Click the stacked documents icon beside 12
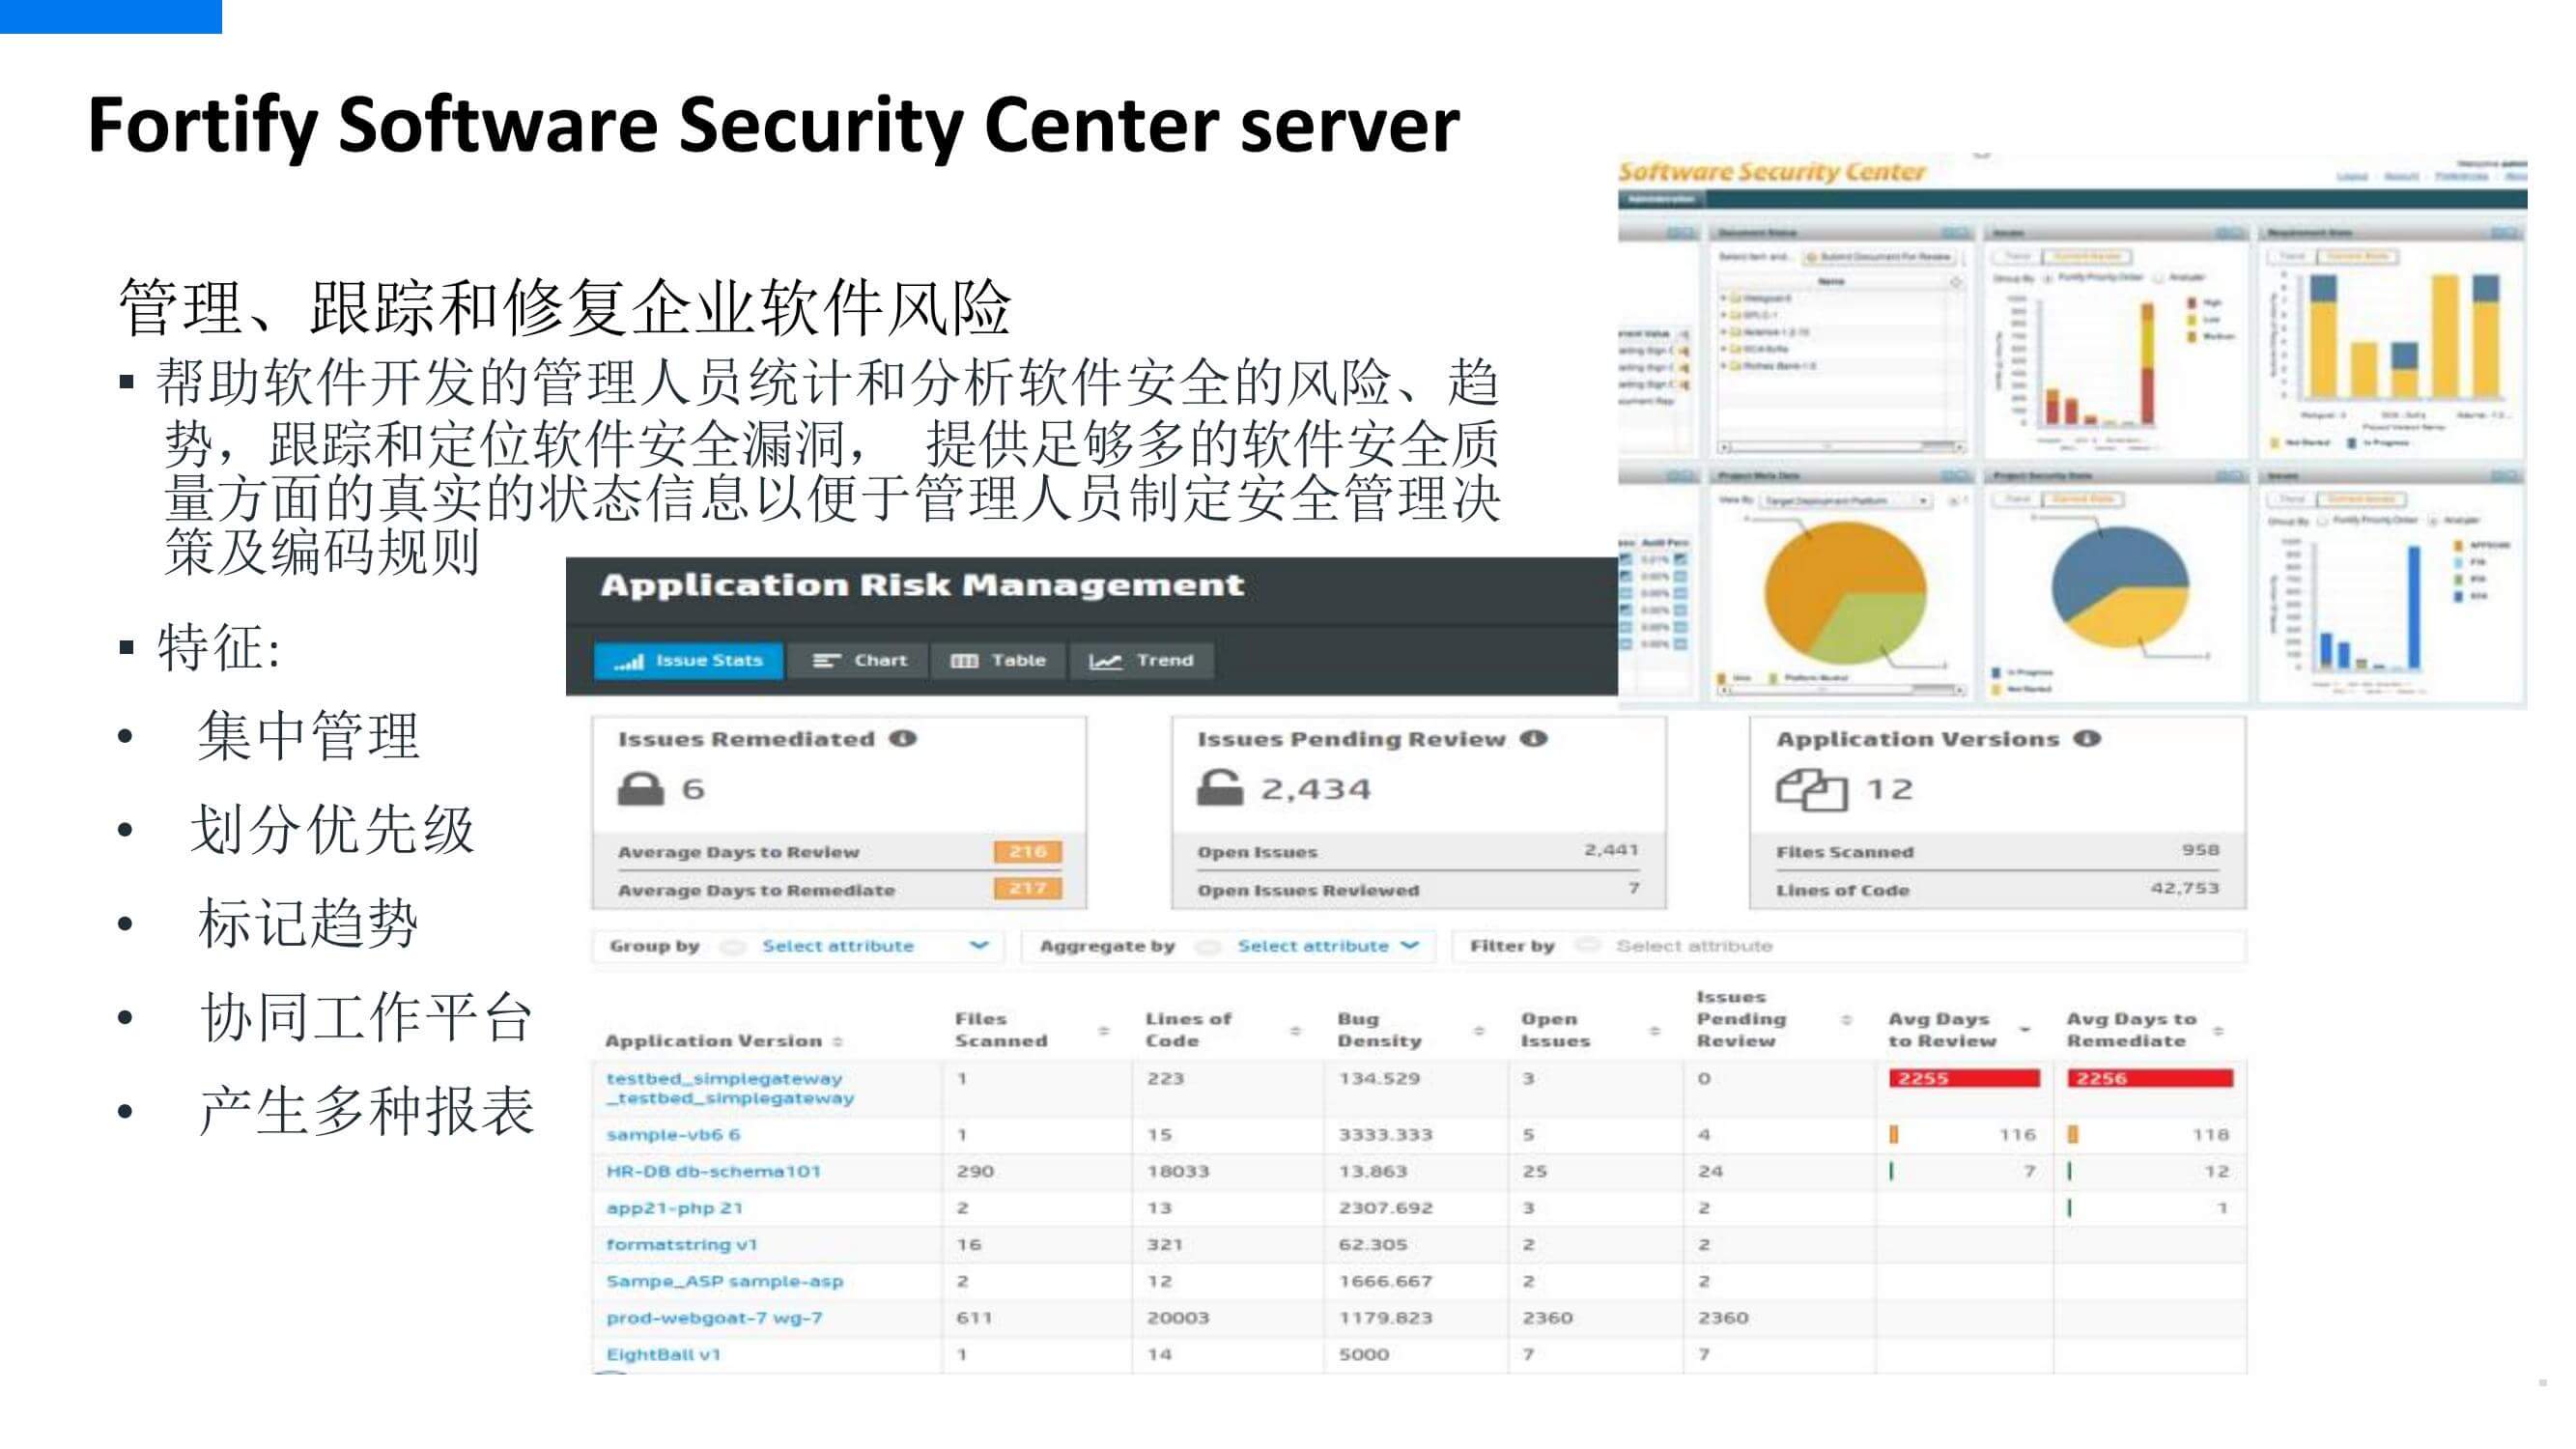Screen dimensions: 2576x1449 point(1810,789)
